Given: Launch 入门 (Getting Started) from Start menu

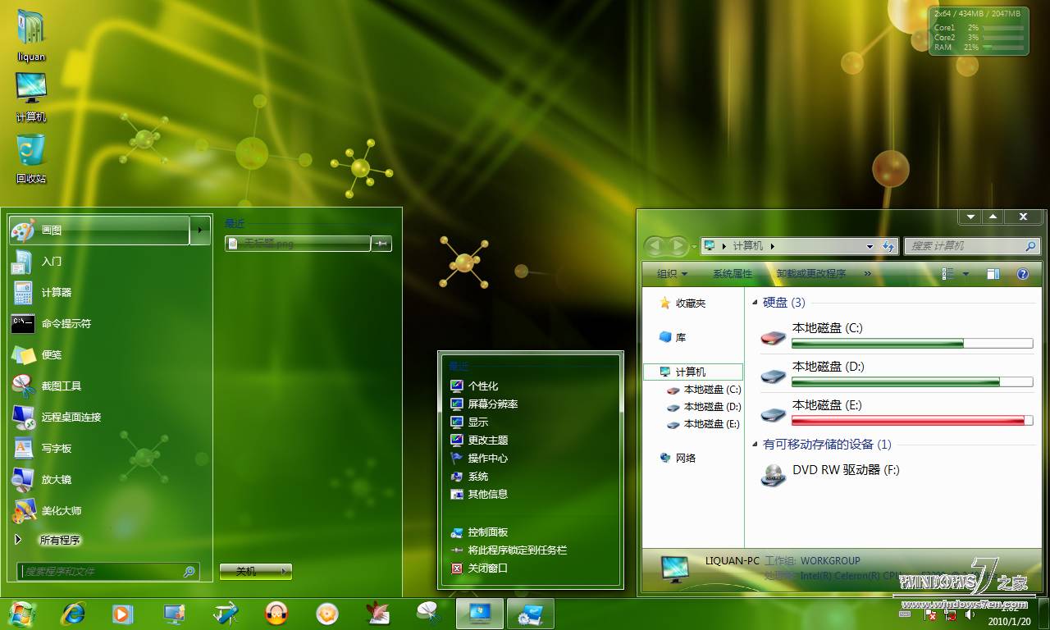Looking at the screenshot, I should (x=111, y=262).
